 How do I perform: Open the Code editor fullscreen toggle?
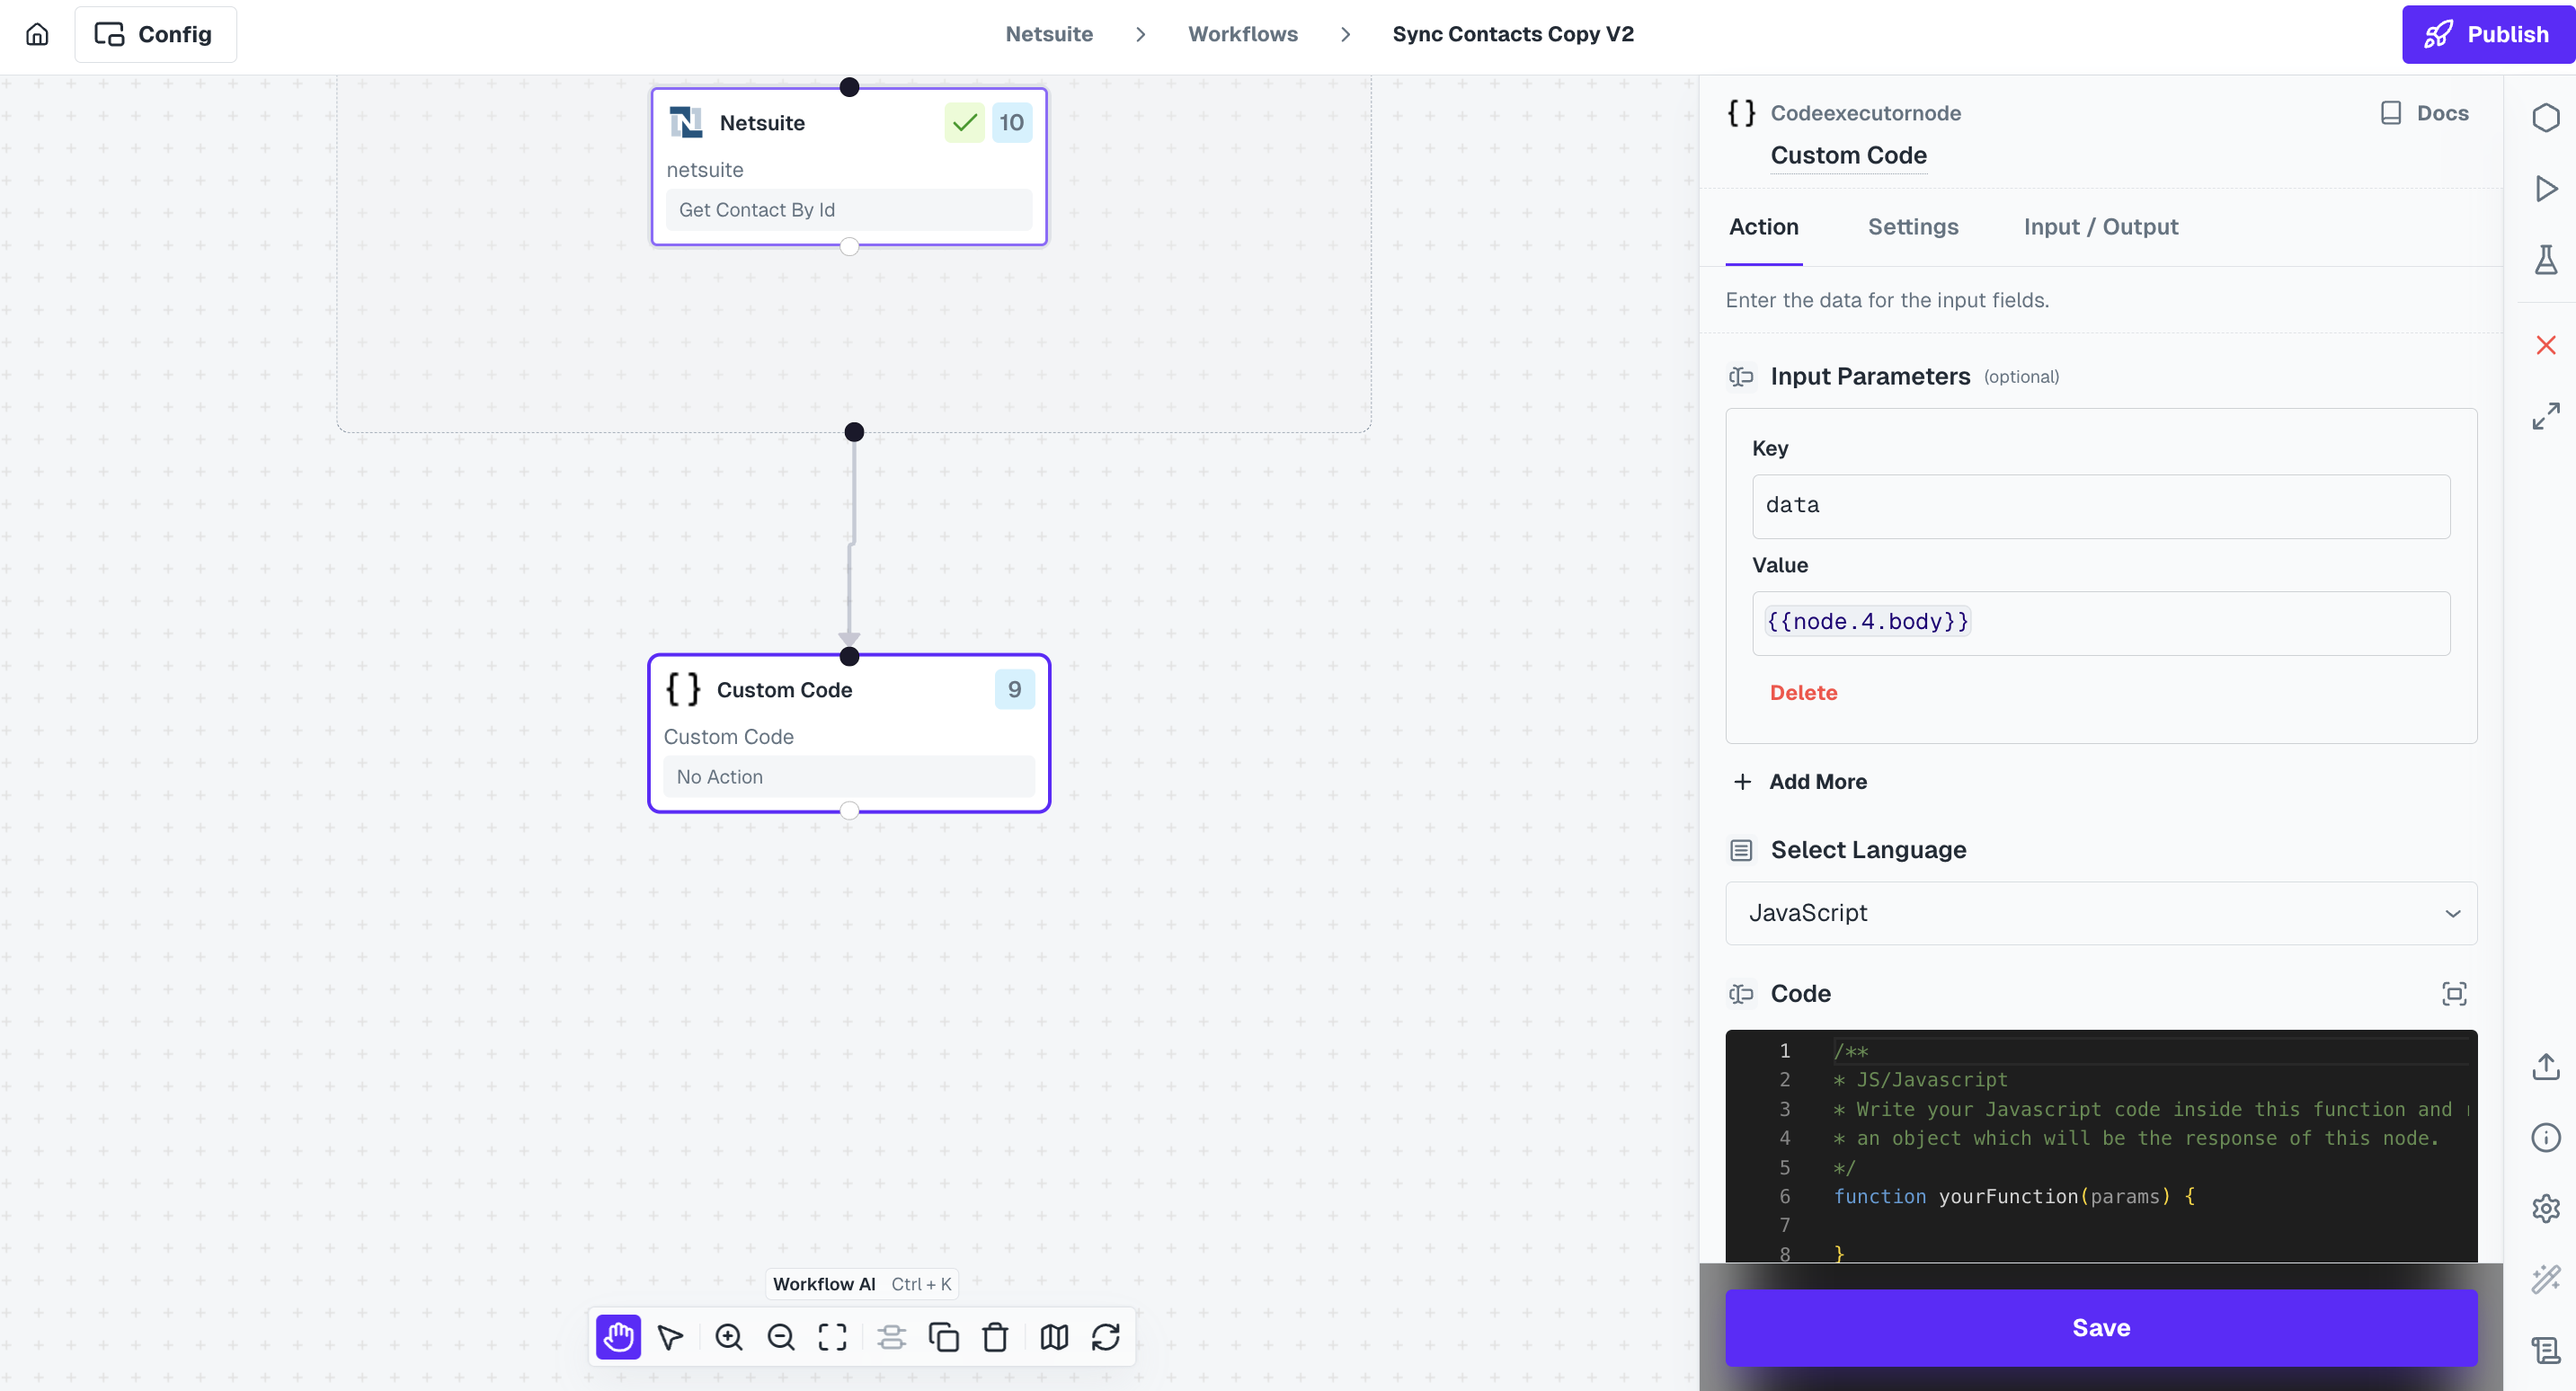2455,993
